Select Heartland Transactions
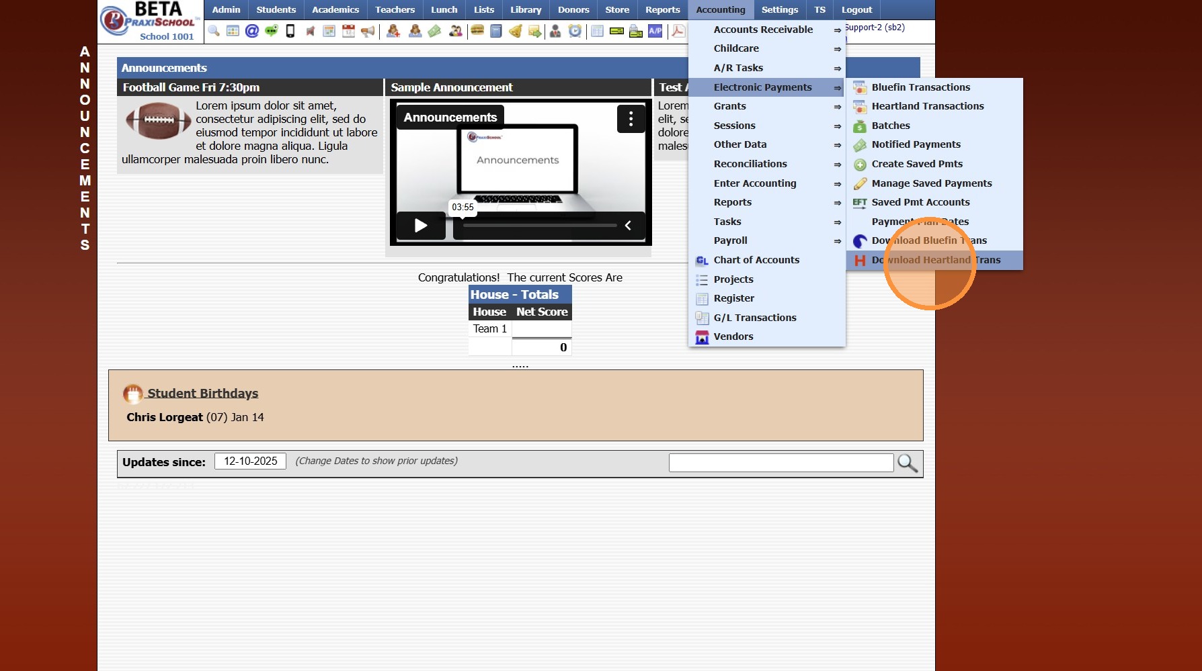The height and width of the screenshot is (671, 1202). click(x=934, y=106)
